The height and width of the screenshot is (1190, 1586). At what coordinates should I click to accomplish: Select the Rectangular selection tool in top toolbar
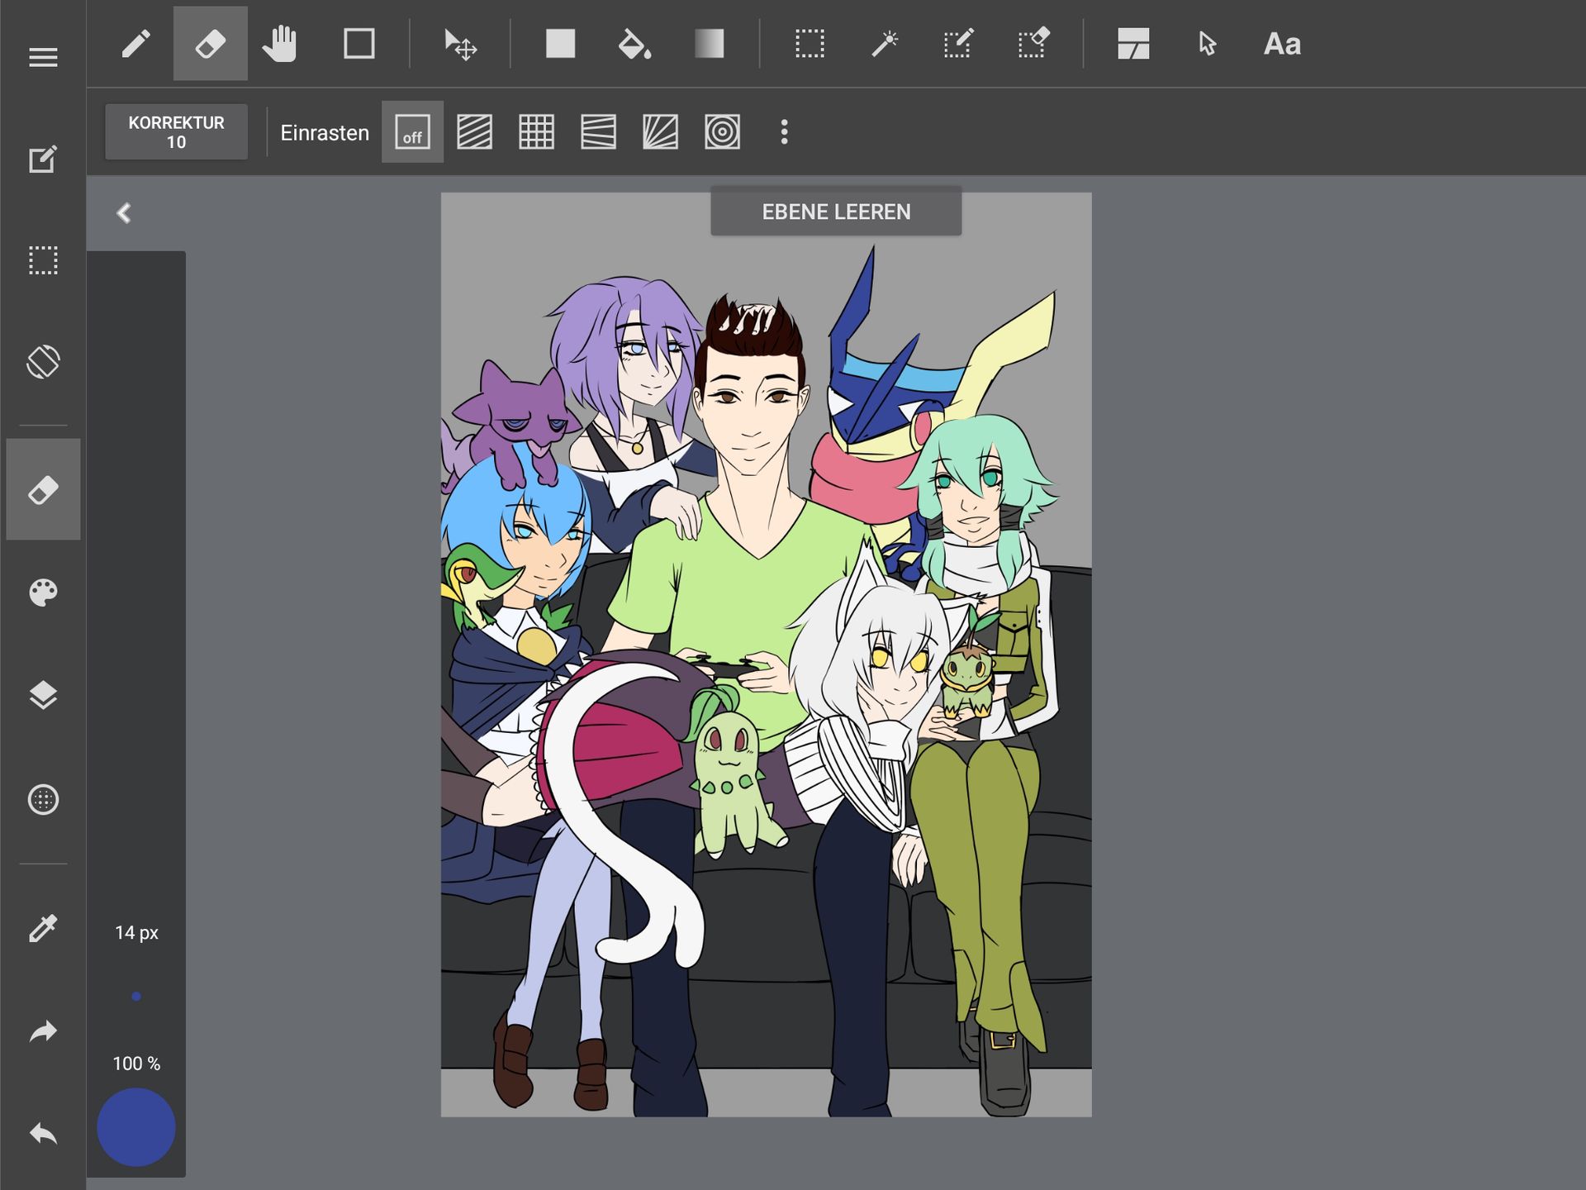(810, 44)
